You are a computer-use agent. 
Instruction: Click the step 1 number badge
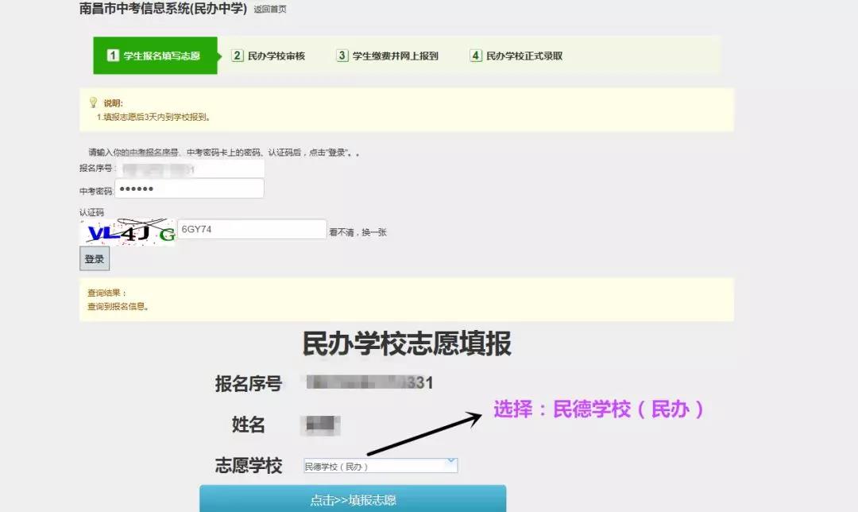[113, 56]
